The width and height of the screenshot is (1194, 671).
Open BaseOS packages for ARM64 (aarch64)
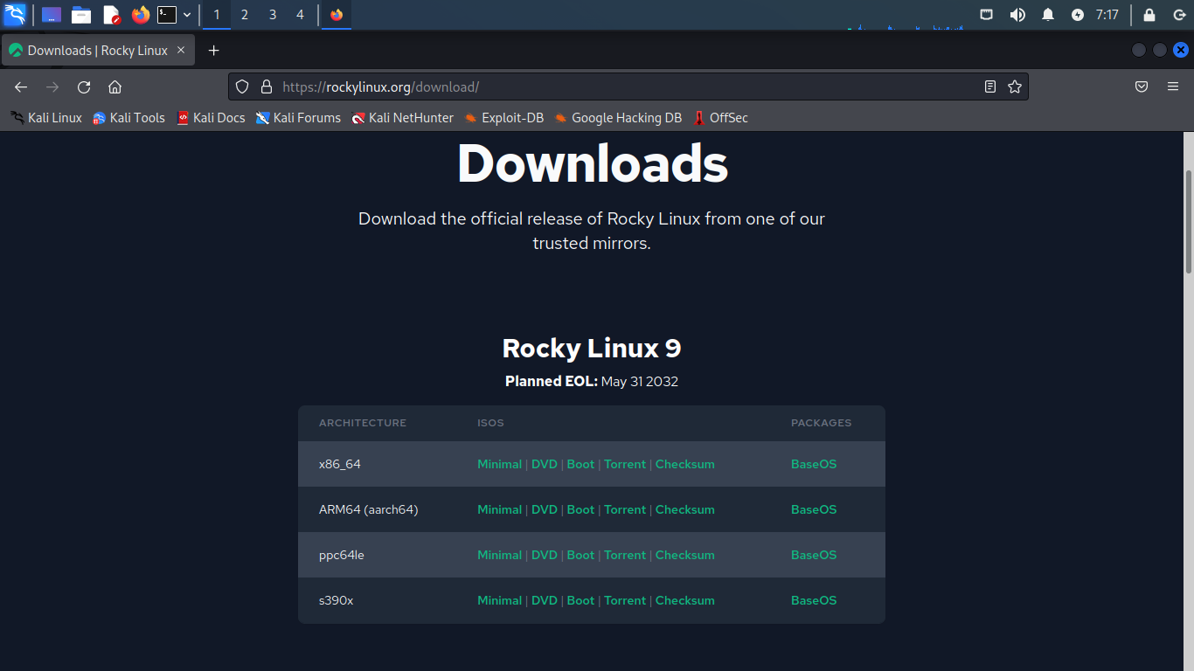(x=814, y=509)
